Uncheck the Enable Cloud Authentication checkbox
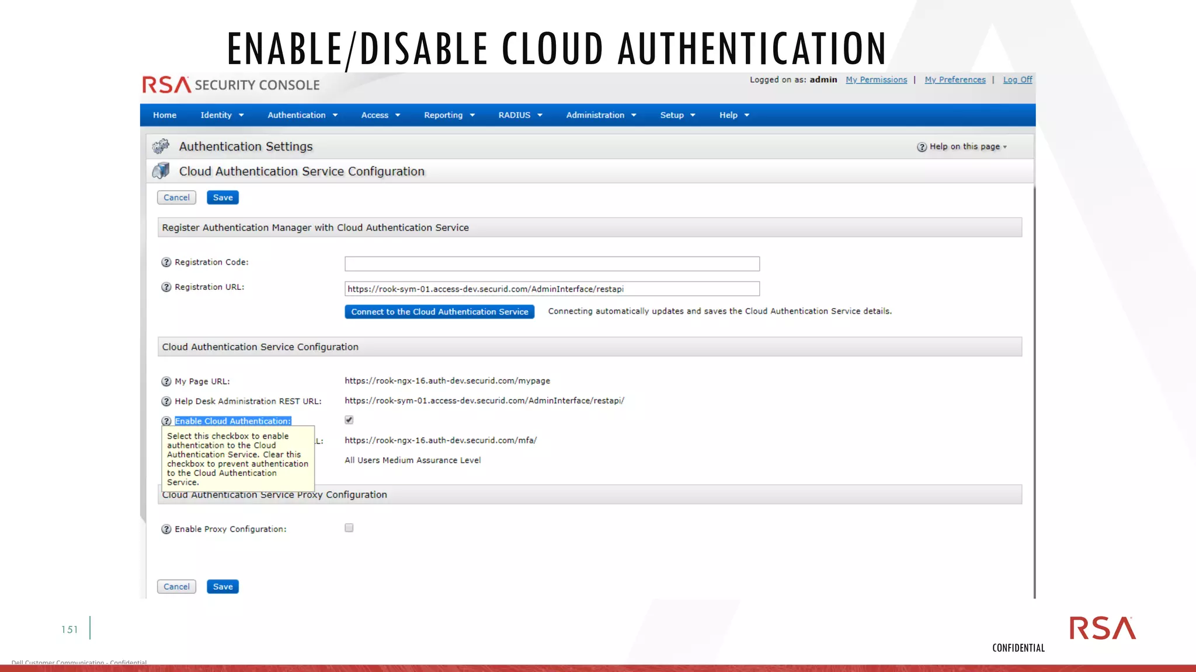 click(349, 420)
